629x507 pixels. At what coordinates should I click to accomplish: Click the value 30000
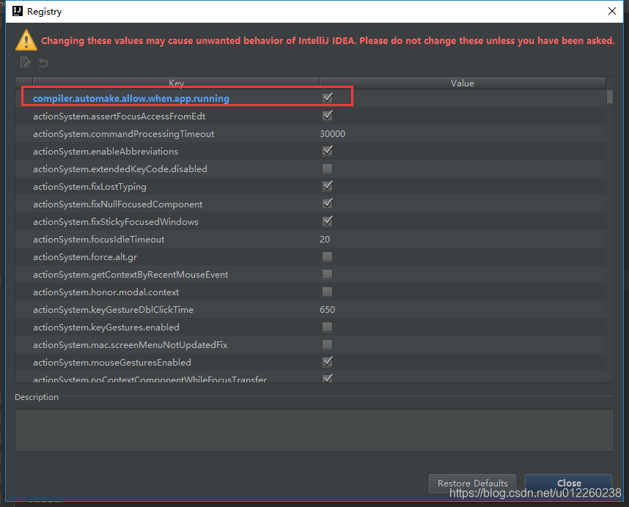click(332, 134)
